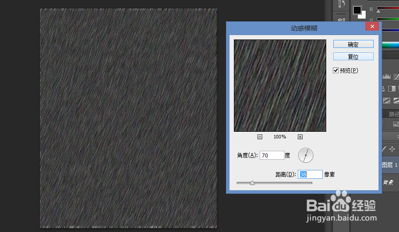Viewport: 399px width, 232px height.
Task: Click the 距离 distance input field
Action: (x=310, y=174)
